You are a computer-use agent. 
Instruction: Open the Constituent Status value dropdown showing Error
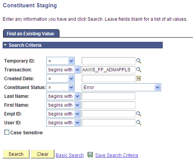(x=121, y=87)
